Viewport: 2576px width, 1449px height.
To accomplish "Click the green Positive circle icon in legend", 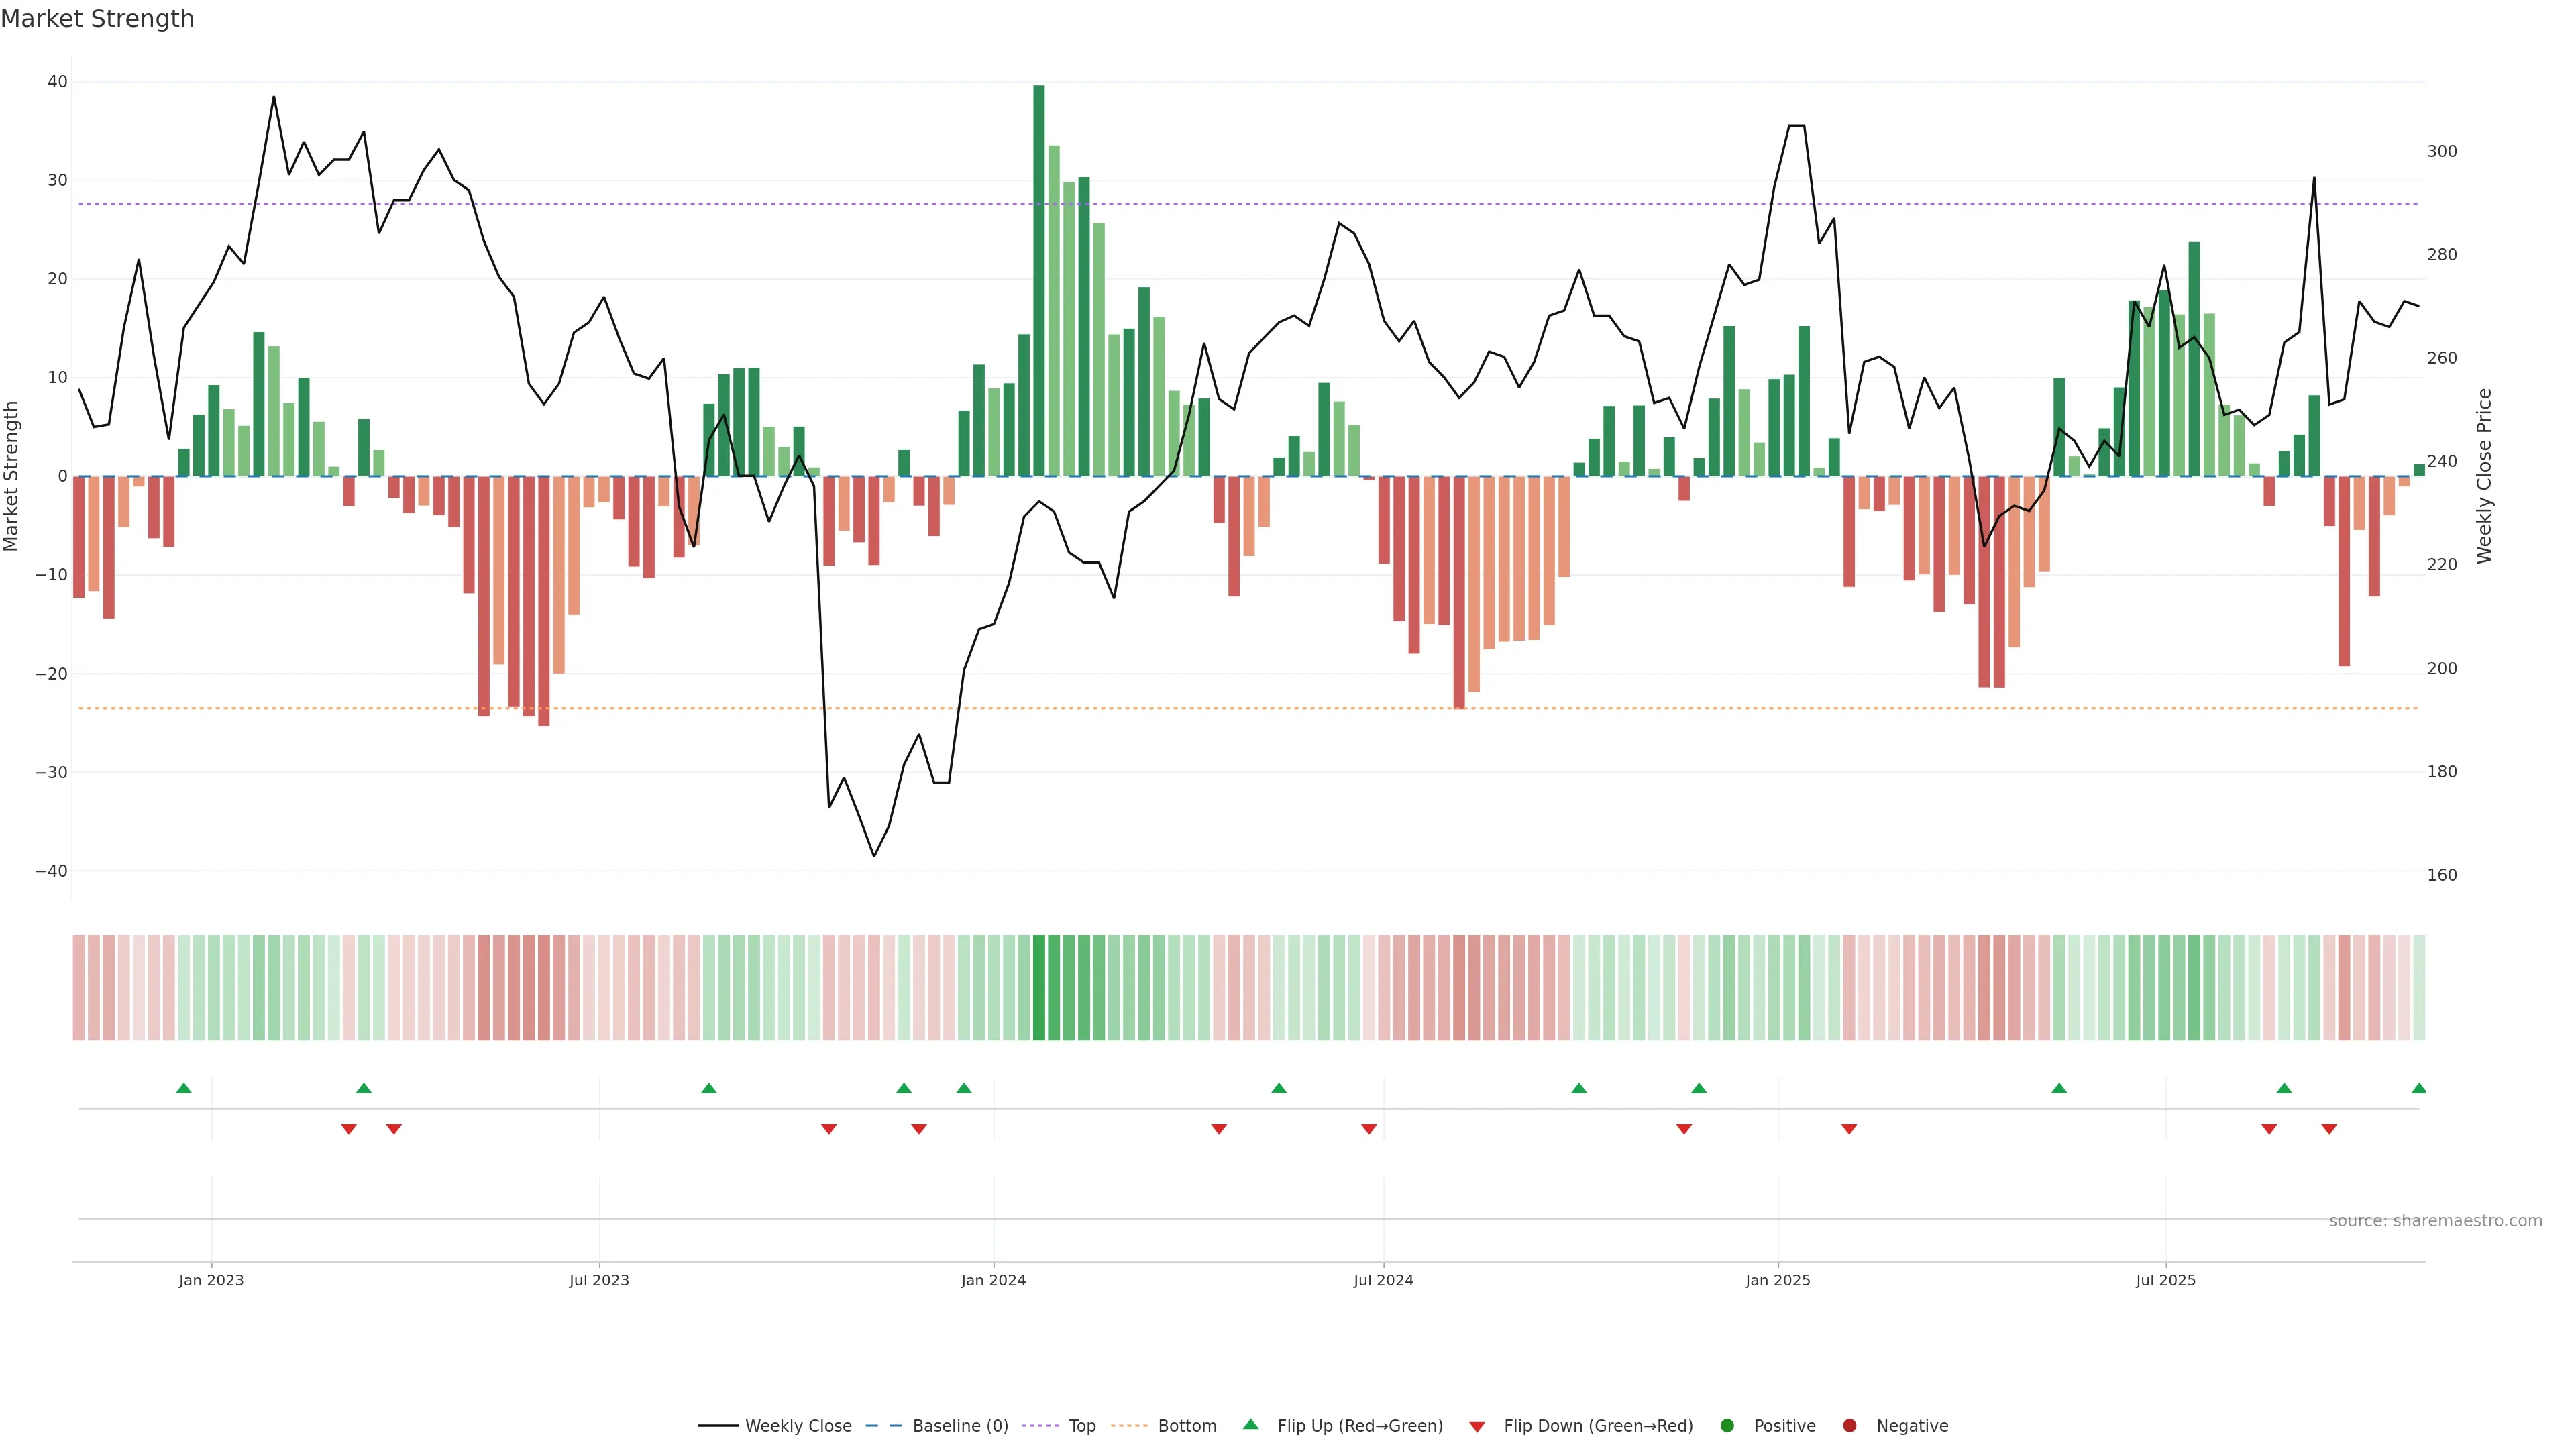I will [1727, 1426].
